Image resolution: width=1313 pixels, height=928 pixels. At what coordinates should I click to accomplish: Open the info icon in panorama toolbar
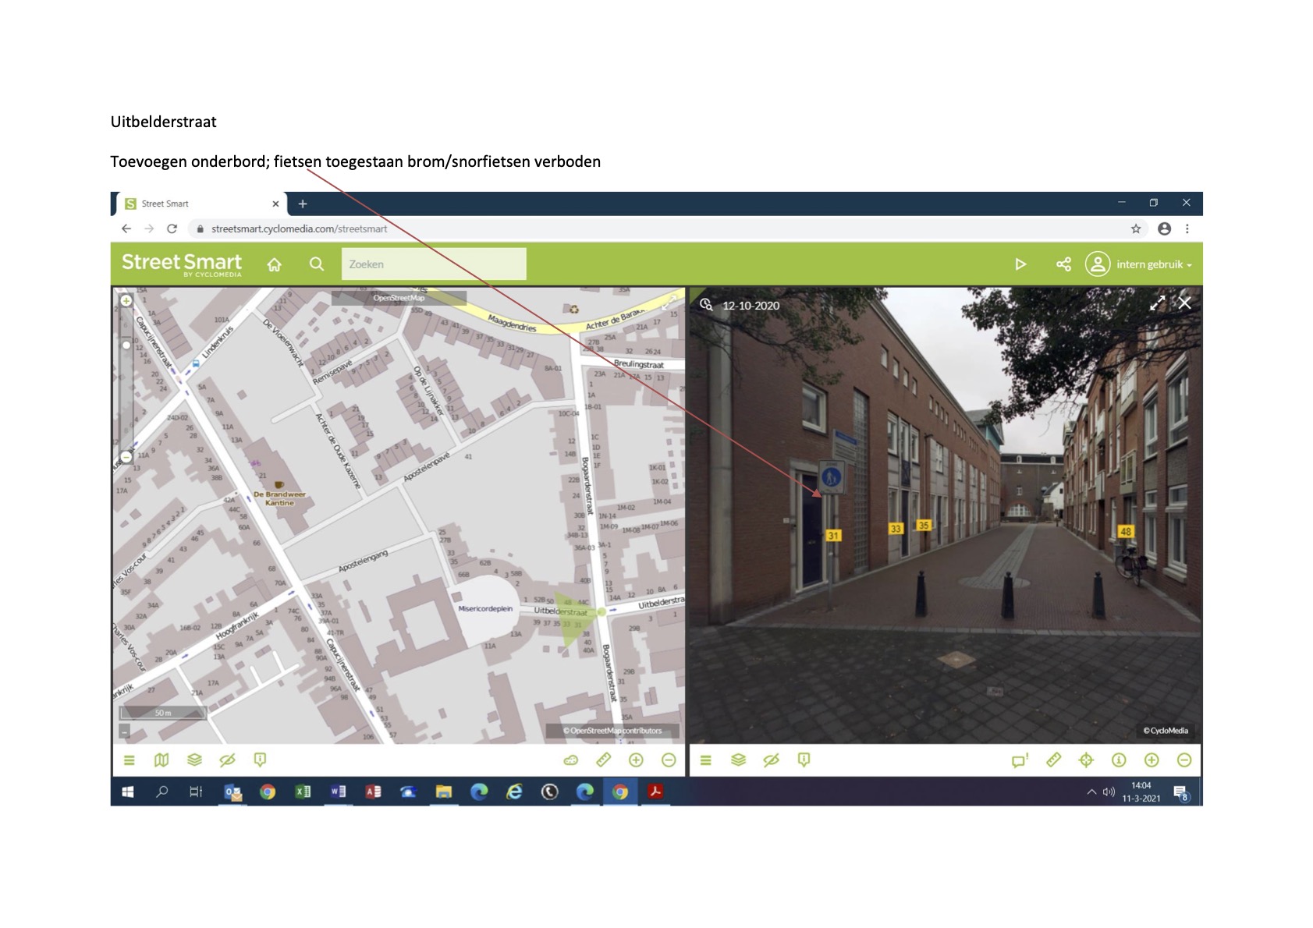point(1119,760)
